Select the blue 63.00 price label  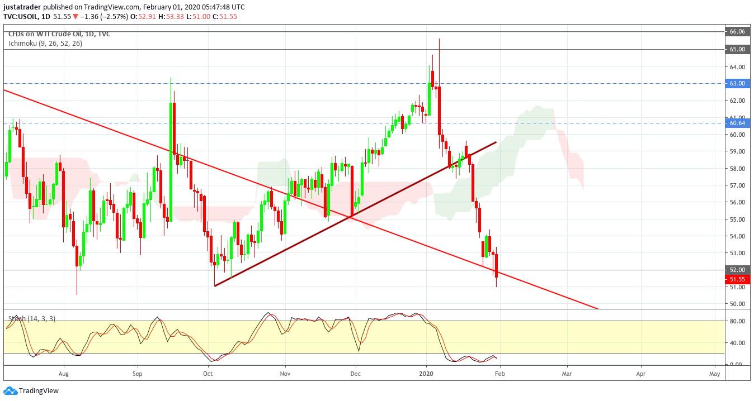tap(737, 83)
